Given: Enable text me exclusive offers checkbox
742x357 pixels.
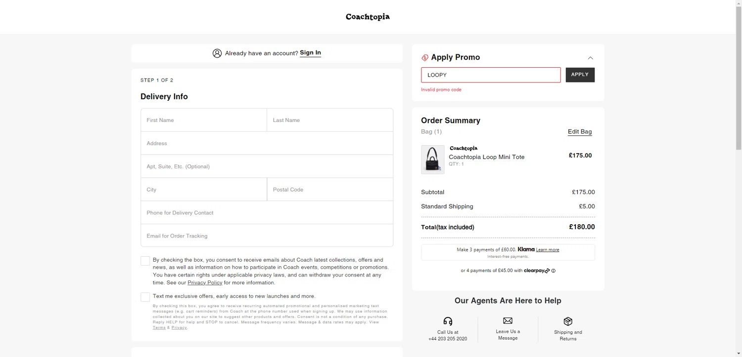Looking at the screenshot, I should click(x=145, y=297).
